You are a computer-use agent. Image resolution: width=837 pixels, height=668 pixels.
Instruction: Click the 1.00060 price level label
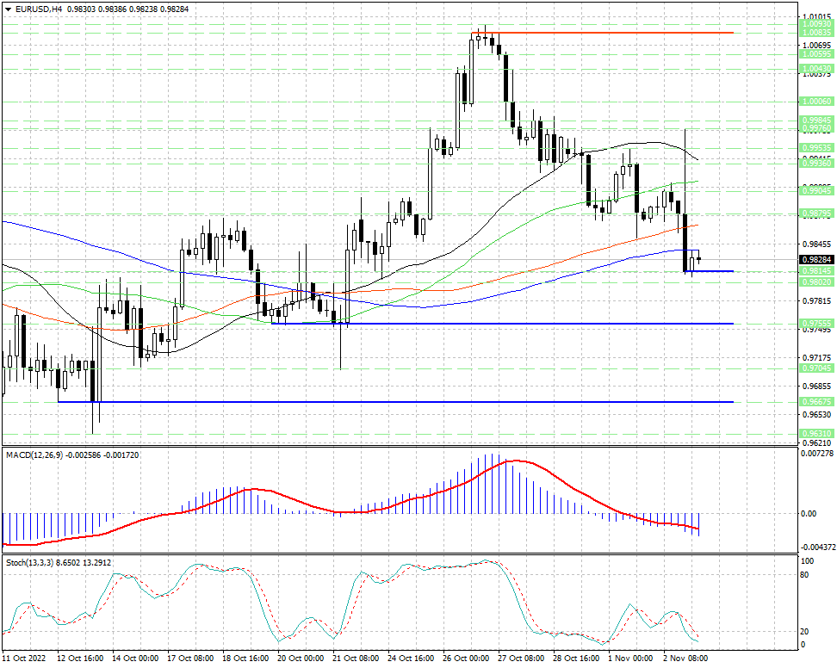pos(816,102)
